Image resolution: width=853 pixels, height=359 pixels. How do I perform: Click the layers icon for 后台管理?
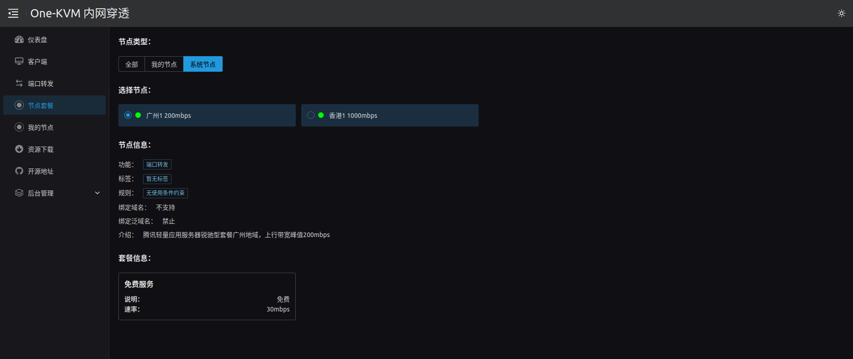[x=19, y=193]
